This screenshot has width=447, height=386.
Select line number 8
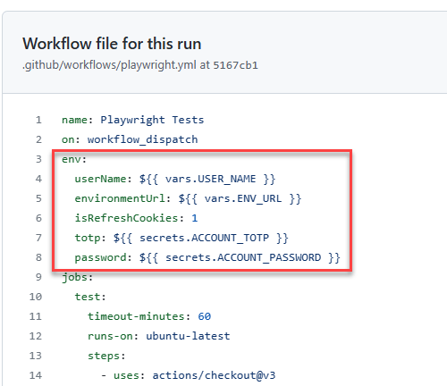tap(38, 257)
